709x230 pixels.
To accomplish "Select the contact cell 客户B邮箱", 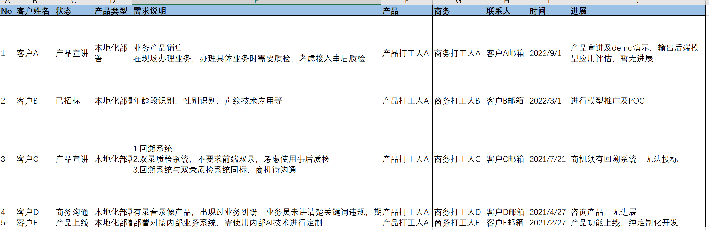I will pyautogui.click(x=506, y=100).
